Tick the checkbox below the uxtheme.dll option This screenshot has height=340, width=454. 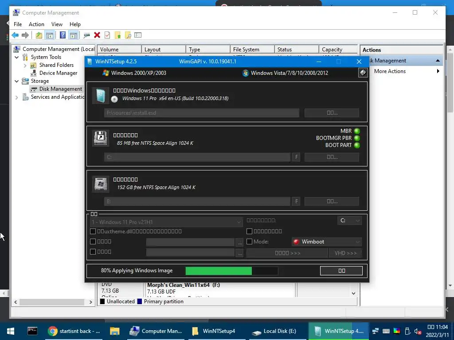coord(93,241)
